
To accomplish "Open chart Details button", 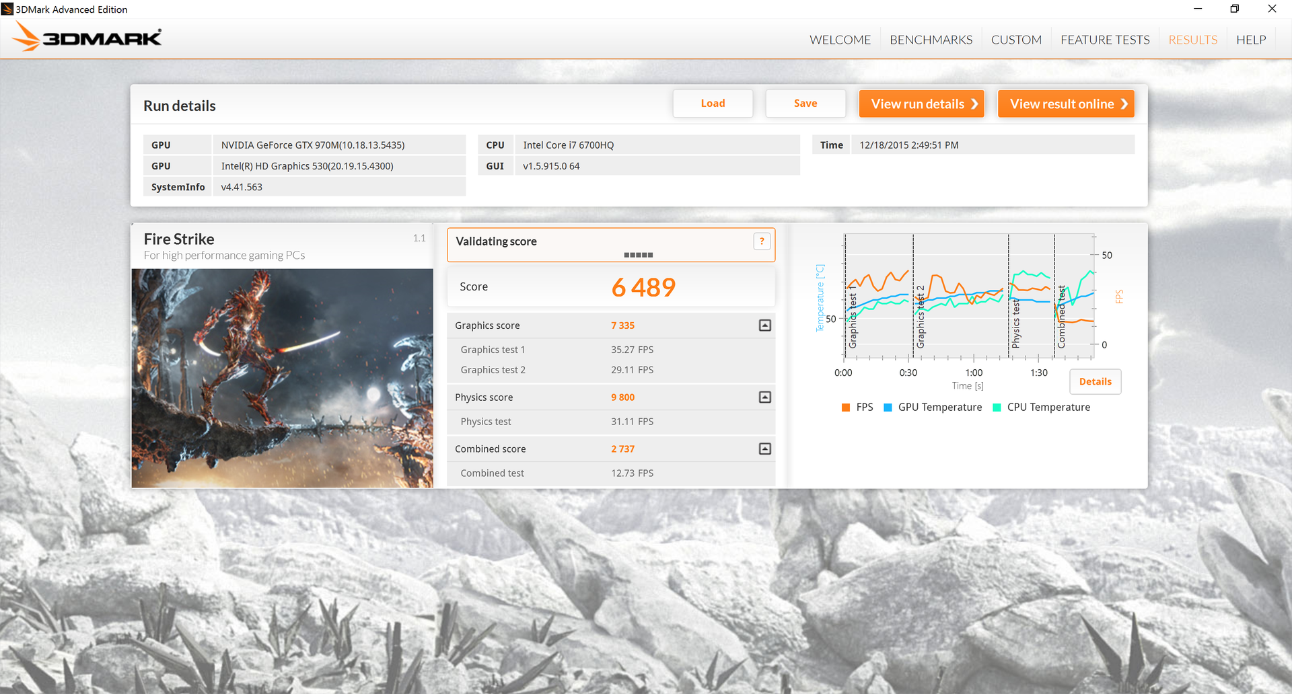I will [x=1096, y=382].
